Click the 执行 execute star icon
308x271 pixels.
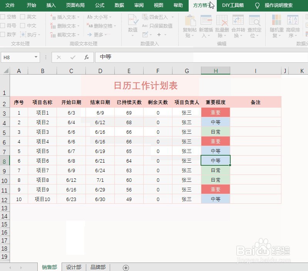click(23, 35)
